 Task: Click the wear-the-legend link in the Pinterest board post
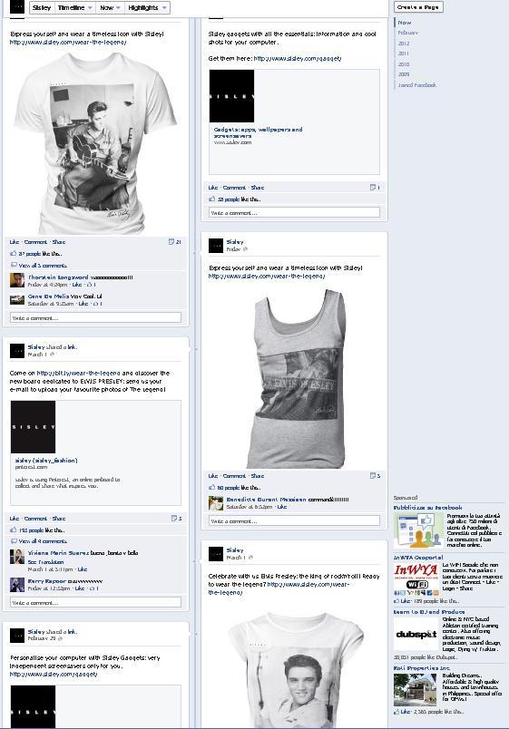click(x=78, y=373)
